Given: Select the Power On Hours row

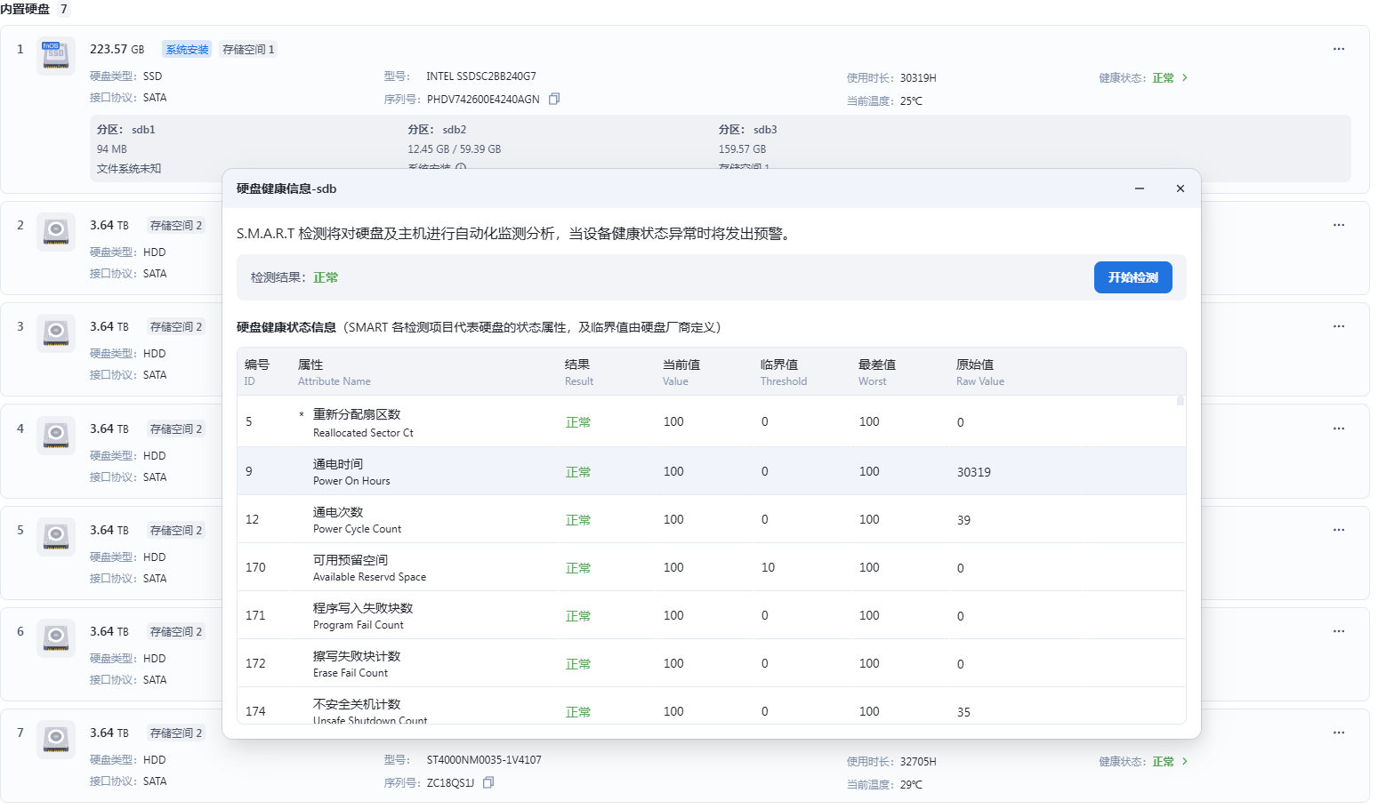Looking at the screenshot, I should (711, 471).
